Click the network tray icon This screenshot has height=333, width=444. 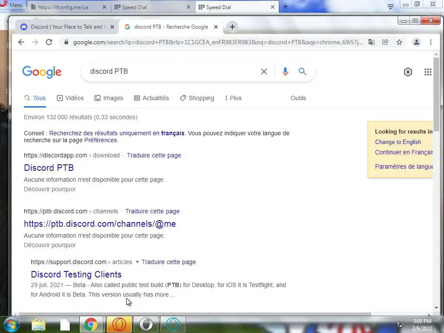point(400,324)
